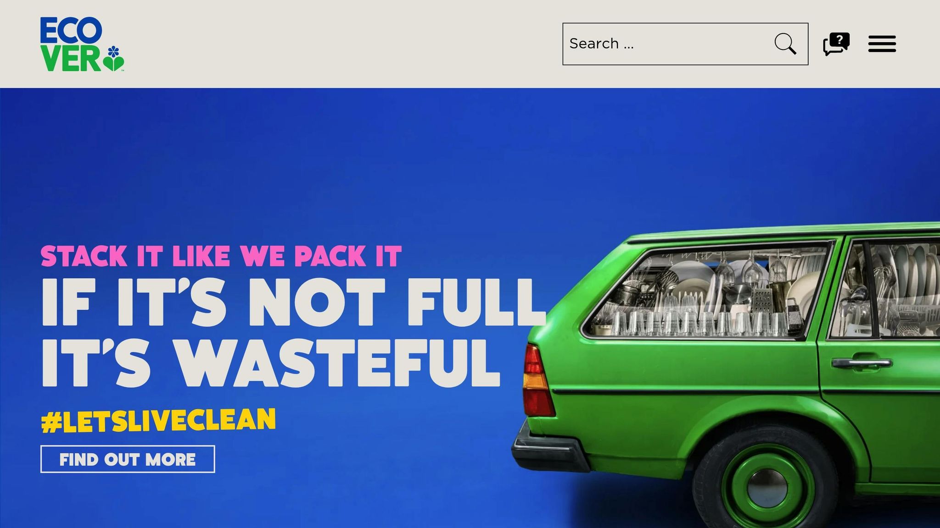Click the 'FIND OUT MORE' button
This screenshot has width=940, height=528.
(128, 459)
